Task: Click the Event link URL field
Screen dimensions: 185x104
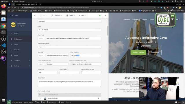Action: point(73,38)
